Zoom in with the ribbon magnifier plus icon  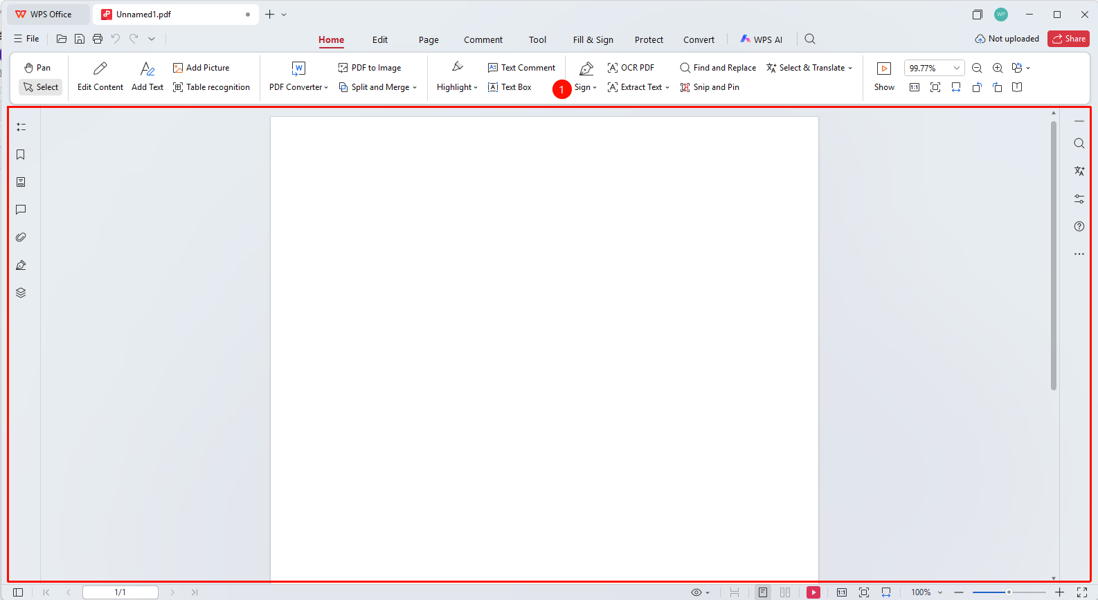click(x=998, y=68)
